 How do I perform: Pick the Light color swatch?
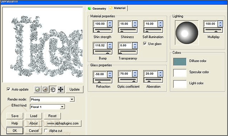tap(180, 84)
